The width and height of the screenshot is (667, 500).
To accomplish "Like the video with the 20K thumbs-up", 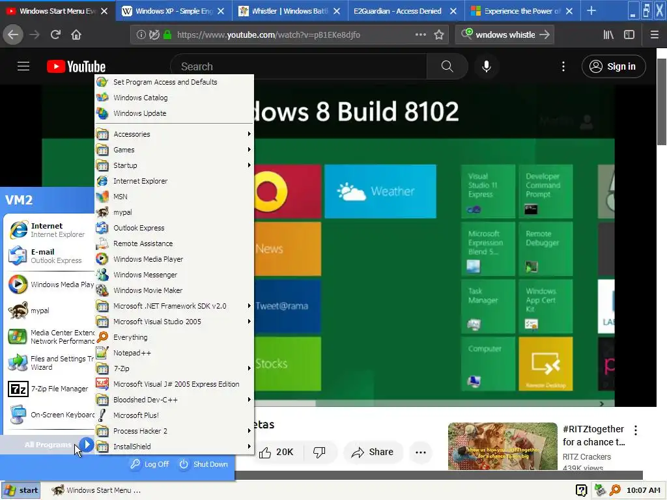I will click(276, 452).
